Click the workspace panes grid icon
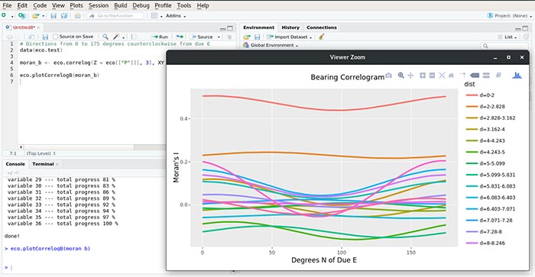 [x=154, y=16]
